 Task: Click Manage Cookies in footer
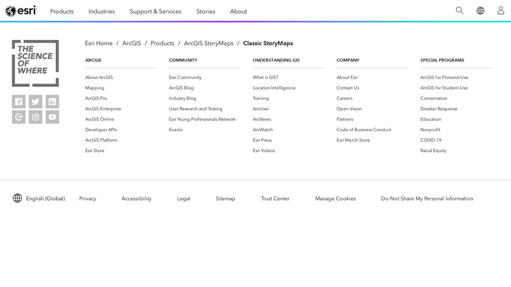[x=335, y=199]
